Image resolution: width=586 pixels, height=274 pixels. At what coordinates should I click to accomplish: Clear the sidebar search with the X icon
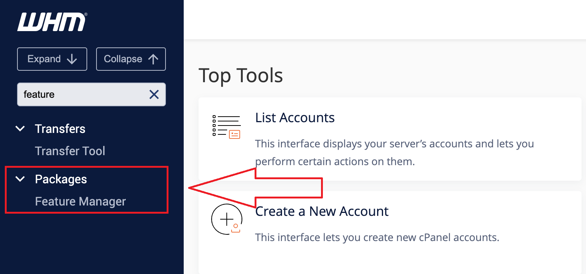(x=154, y=94)
